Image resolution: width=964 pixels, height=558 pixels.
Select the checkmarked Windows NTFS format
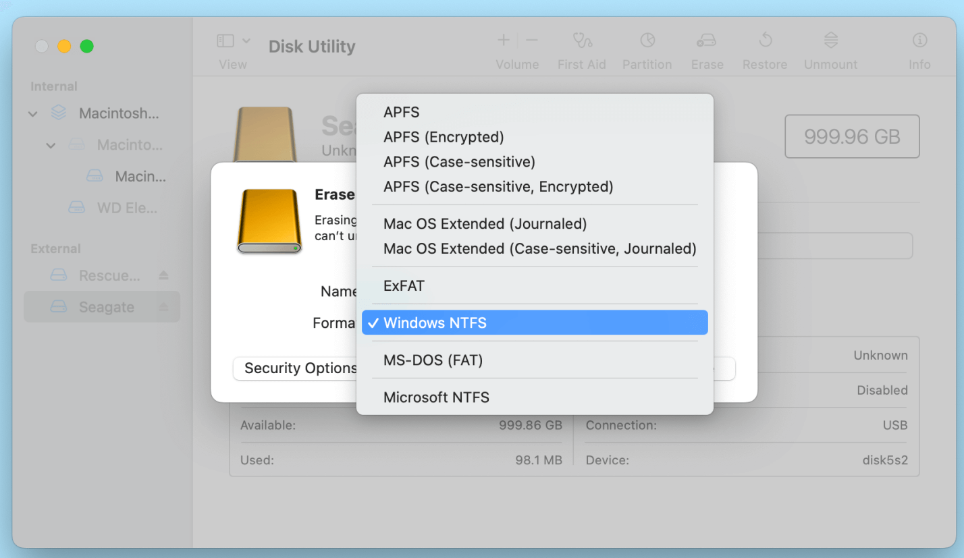(436, 323)
